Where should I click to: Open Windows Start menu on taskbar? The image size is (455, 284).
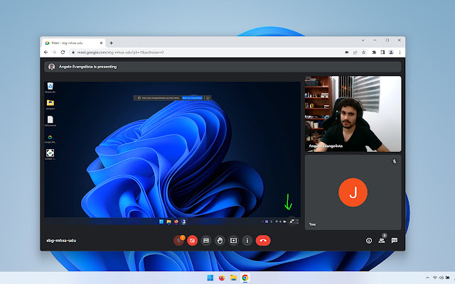tap(210, 278)
